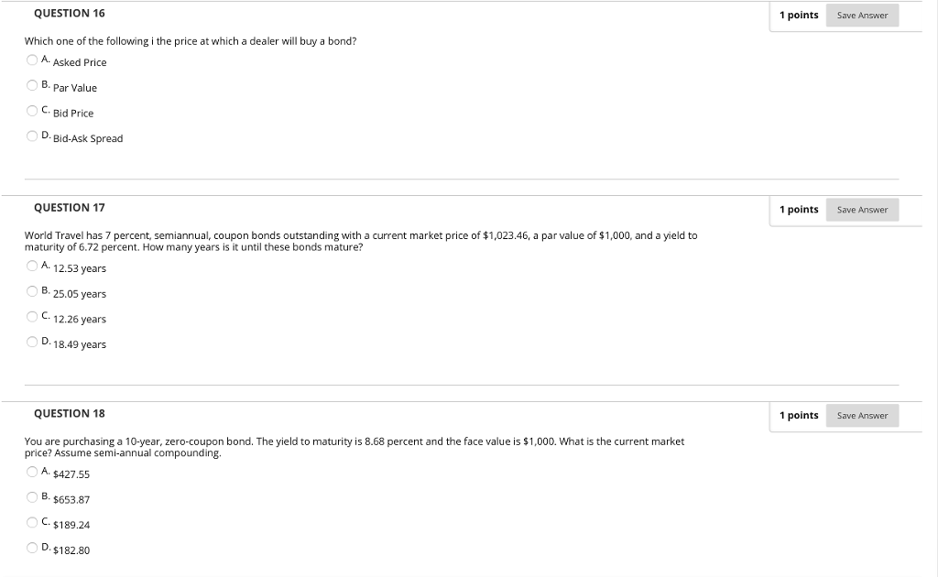The width and height of the screenshot is (938, 577).
Task: Choose answer D 18.49 years for Question 17
Action: click(31, 341)
